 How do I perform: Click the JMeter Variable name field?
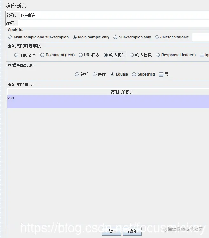(x=200, y=37)
